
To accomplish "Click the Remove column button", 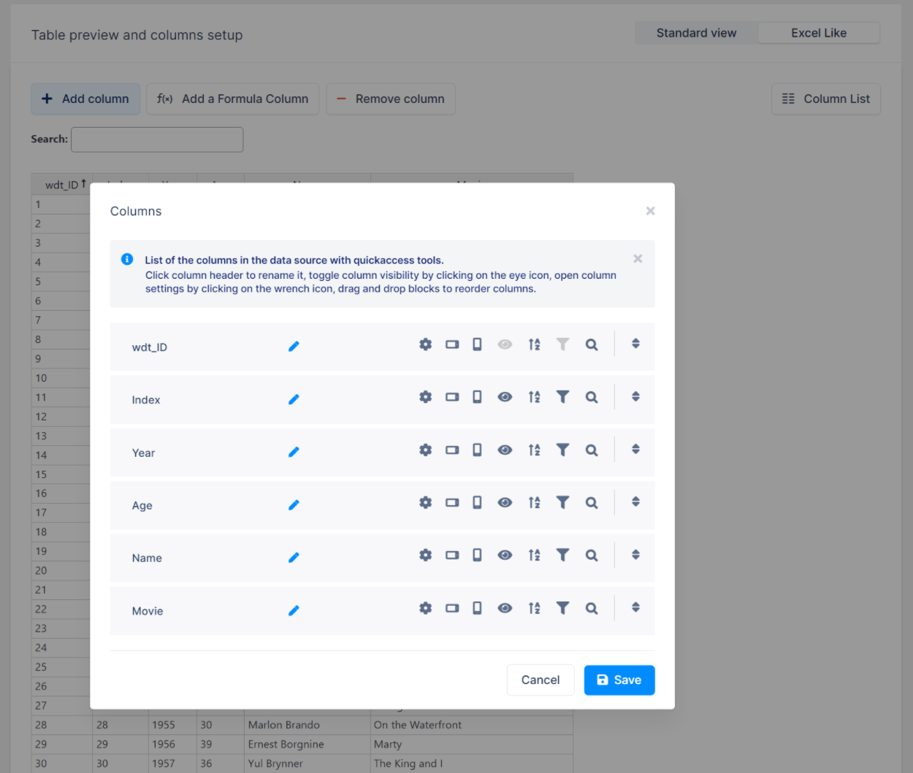I will pyautogui.click(x=391, y=99).
